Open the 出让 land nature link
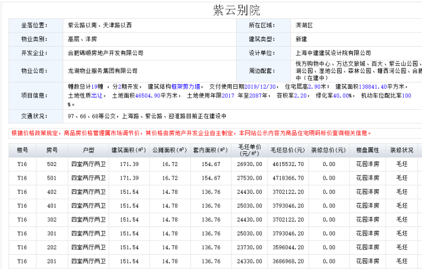422x269 pixels. click(98, 96)
